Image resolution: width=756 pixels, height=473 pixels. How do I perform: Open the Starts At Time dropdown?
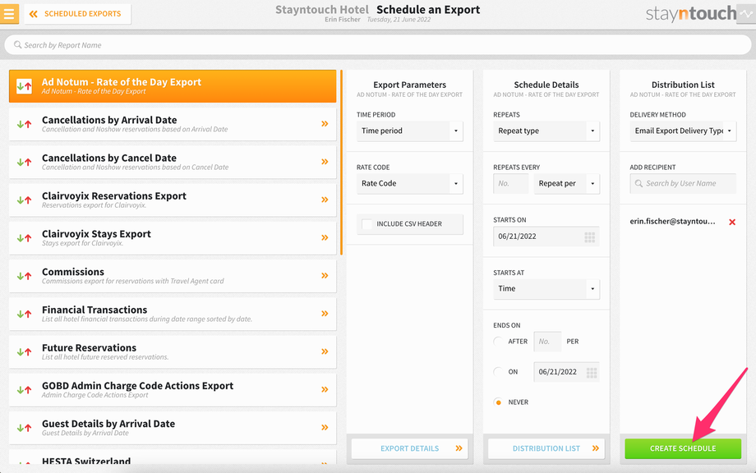pyautogui.click(x=546, y=289)
